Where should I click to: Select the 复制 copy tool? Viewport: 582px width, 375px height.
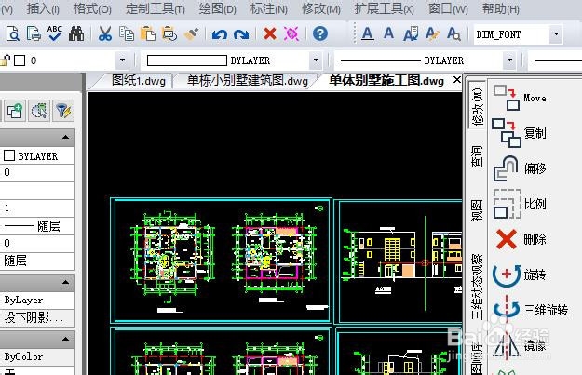520,133
